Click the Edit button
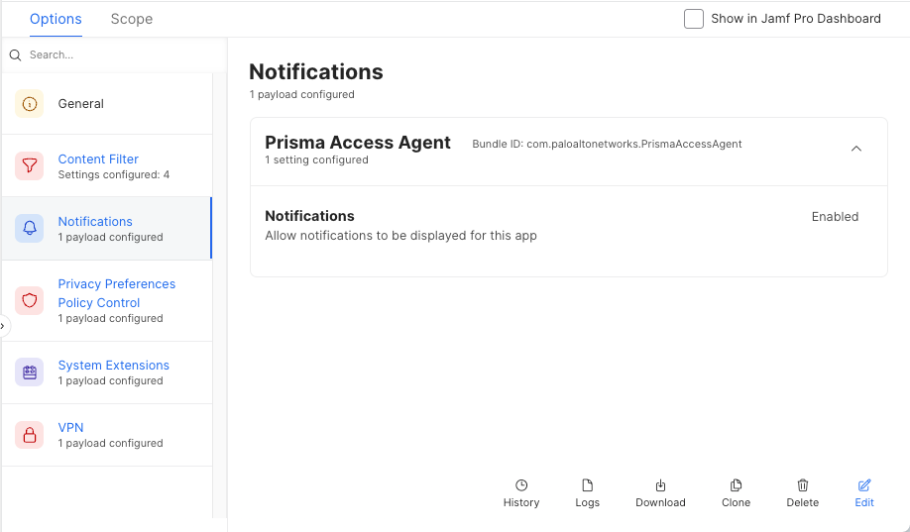 (x=864, y=492)
